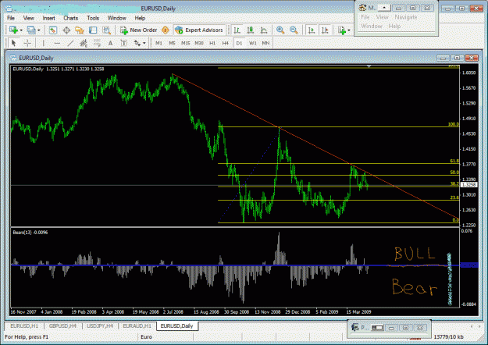The image size is (488, 345).
Task: Select the Text tool (letter A)
Action: click(x=110, y=43)
